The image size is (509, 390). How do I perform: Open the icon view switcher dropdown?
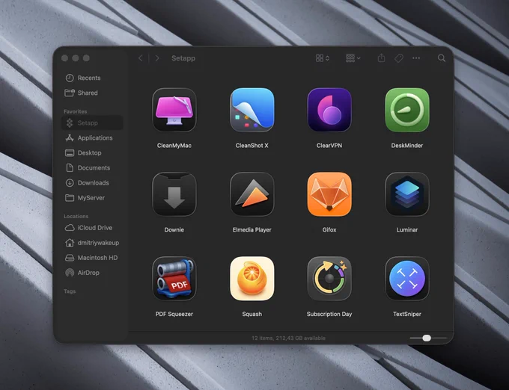click(323, 58)
